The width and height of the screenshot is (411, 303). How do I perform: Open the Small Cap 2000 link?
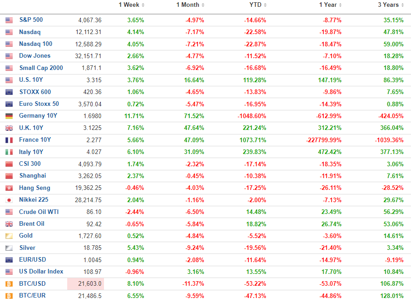coord(41,68)
